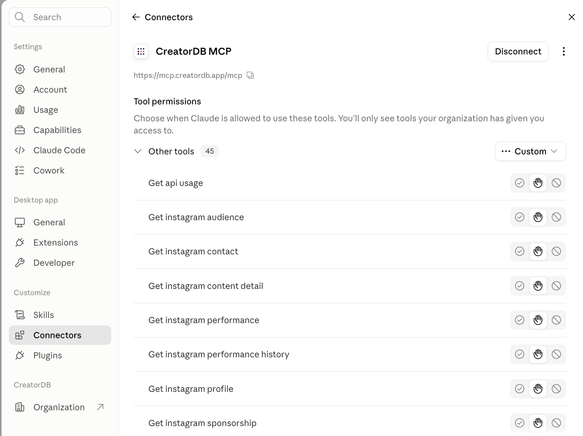The width and height of the screenshot is (583, 436).
Task: Click the Developer wrench icon
Action: click(20, 263)
